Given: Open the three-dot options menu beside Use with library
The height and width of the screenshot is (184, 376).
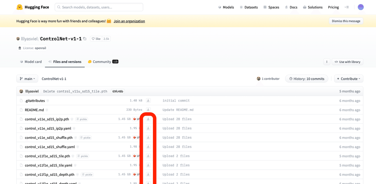Looking at the screenshot, I should (327, 62).
